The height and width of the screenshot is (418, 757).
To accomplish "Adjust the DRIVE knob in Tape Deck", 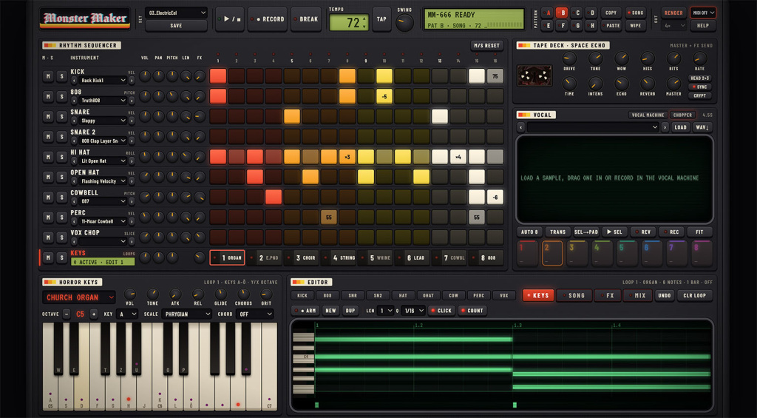I will coord(569,58).
